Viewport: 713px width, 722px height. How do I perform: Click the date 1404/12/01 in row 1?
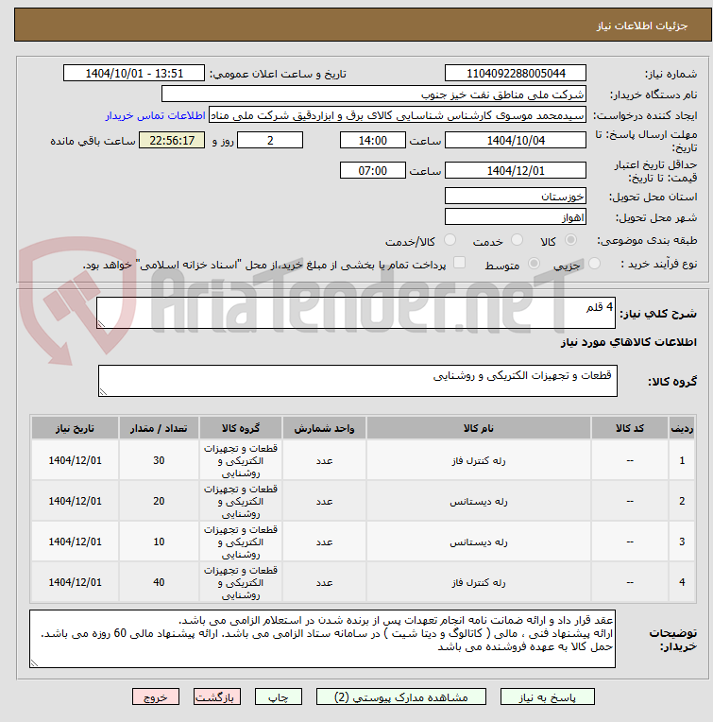75,460
